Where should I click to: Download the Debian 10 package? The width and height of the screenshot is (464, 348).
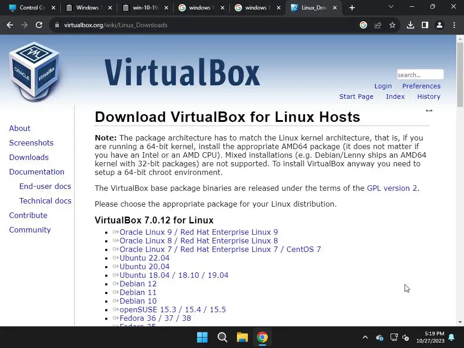138,301
